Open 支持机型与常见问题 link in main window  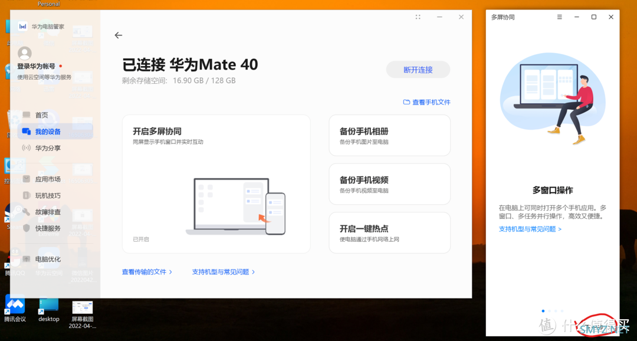[224, 272]
